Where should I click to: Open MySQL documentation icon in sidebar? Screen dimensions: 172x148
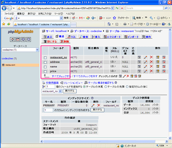(x=28, y=39)
